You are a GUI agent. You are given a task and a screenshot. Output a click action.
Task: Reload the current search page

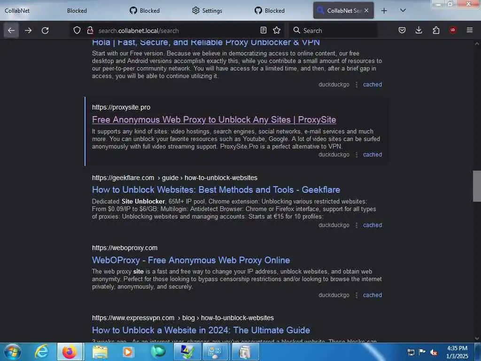[x=45, y=31]
